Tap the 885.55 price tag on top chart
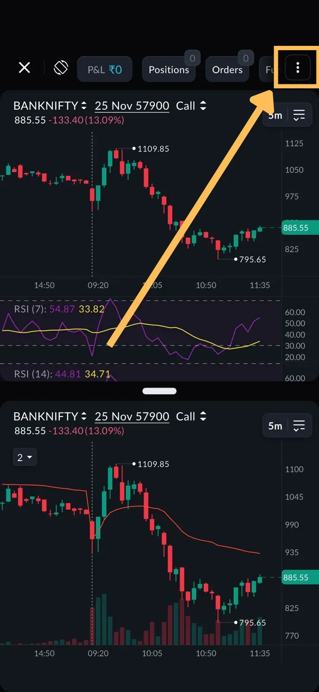This screenshot has height=692, width=319. (300, 228)
